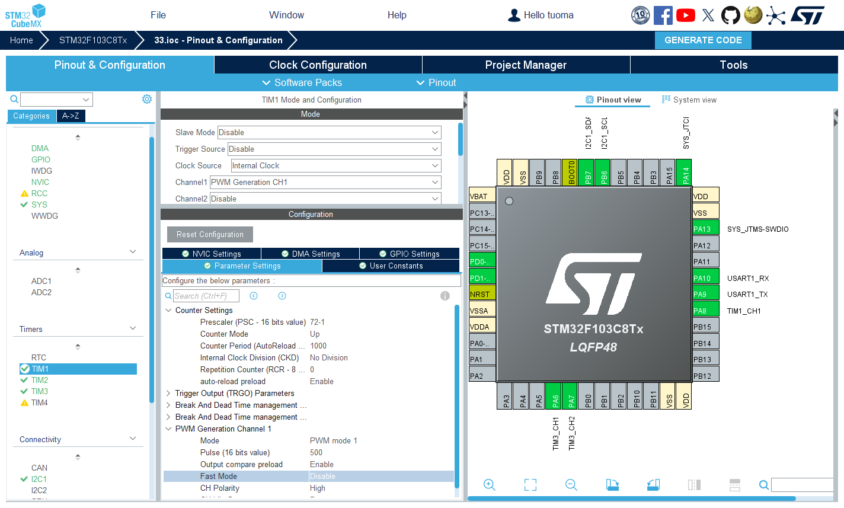Open the Clock Source dropdown

(336, 165)
